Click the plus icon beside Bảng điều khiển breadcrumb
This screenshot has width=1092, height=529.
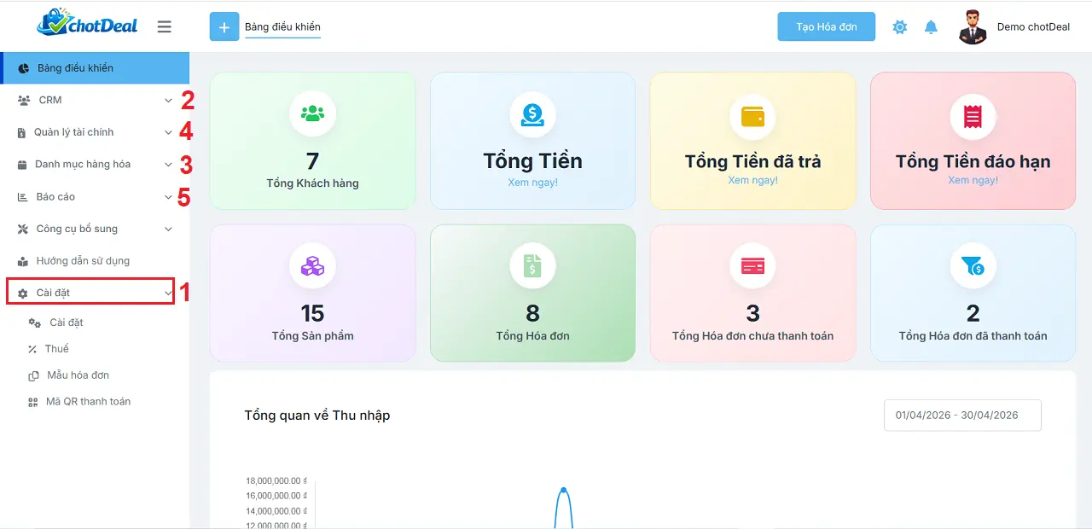coord(224,26)
